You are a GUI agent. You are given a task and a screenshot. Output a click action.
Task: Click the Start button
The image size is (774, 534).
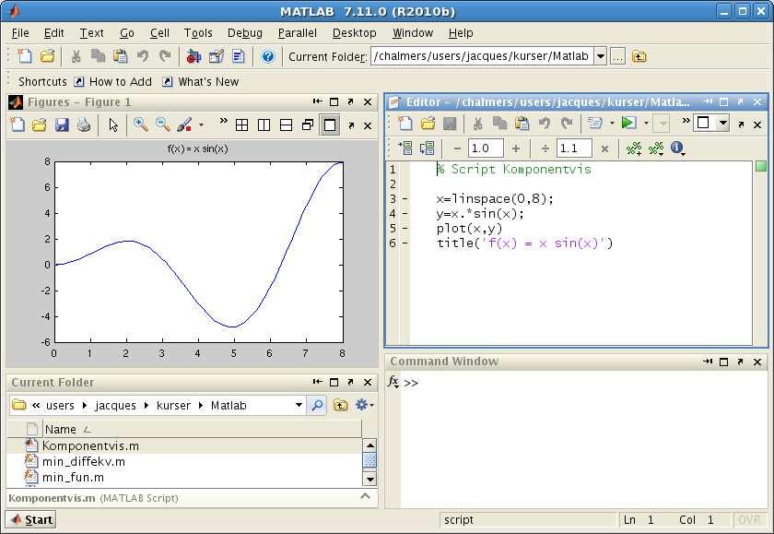[x=31, y=519]
